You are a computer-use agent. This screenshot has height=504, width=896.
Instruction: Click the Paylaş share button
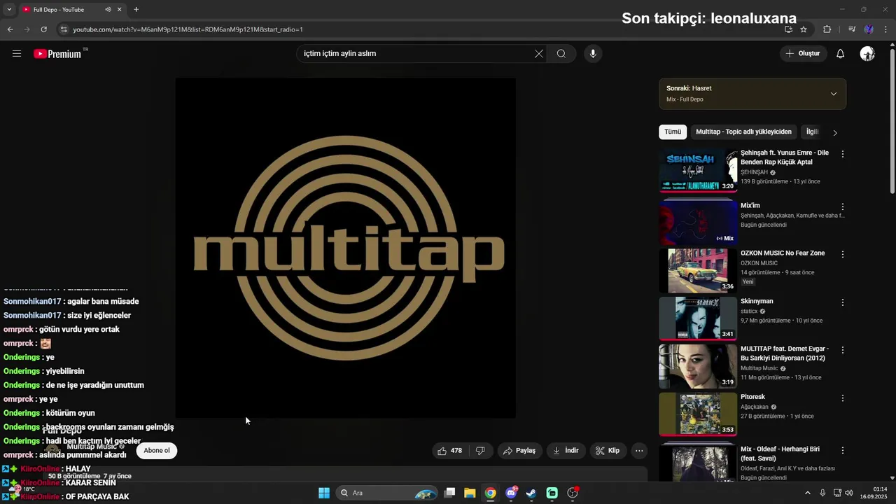point(519,451)
